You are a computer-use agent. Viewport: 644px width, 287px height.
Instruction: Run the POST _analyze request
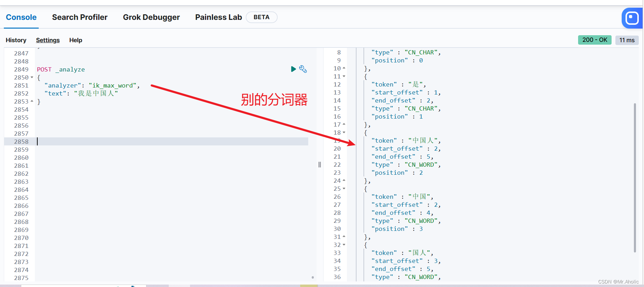point(293,69)
